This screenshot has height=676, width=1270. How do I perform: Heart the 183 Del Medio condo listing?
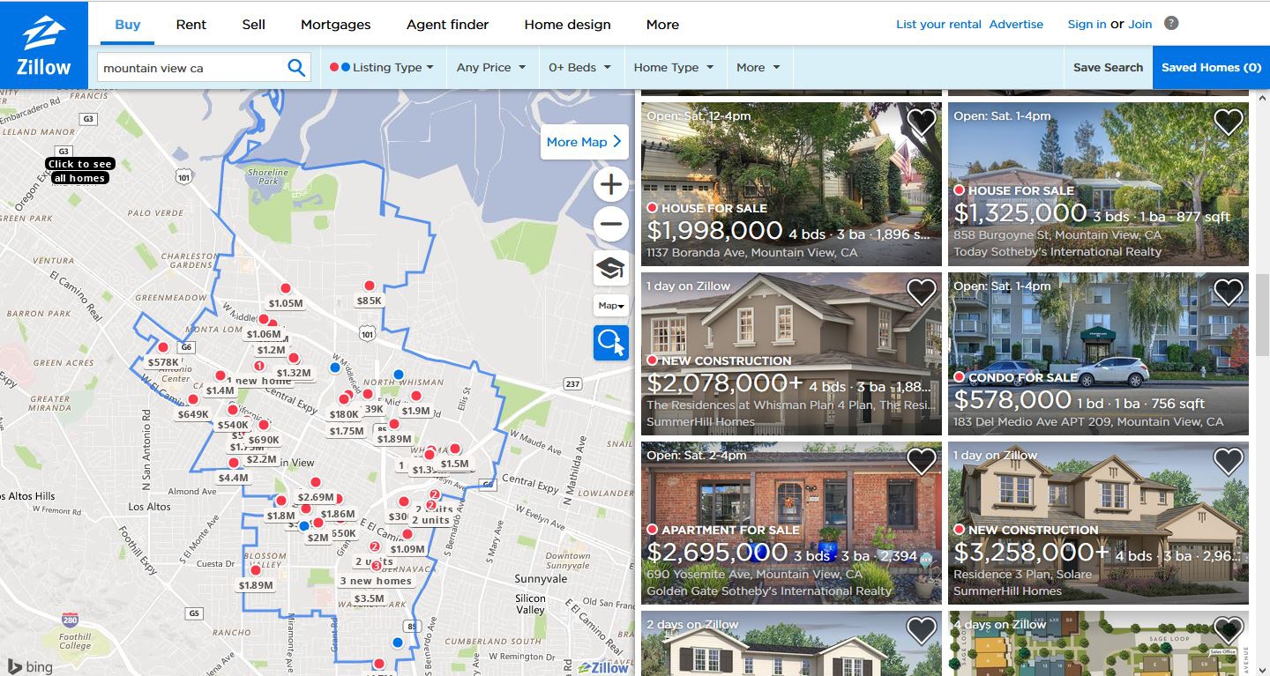[x=1228, y=292]
